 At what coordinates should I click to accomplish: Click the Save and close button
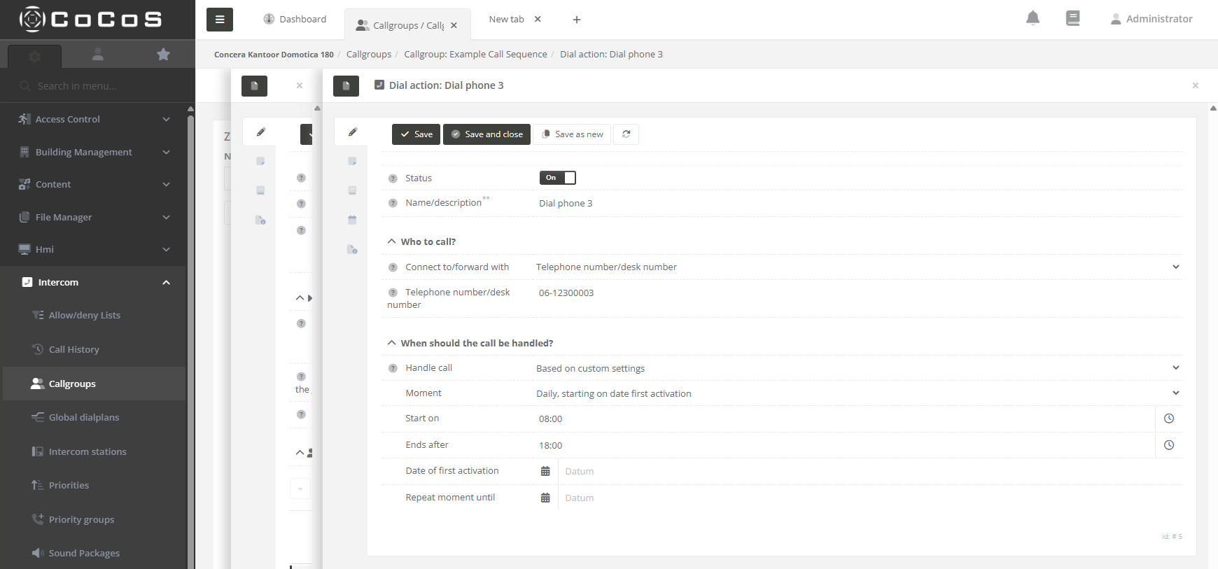click(486, 134)
